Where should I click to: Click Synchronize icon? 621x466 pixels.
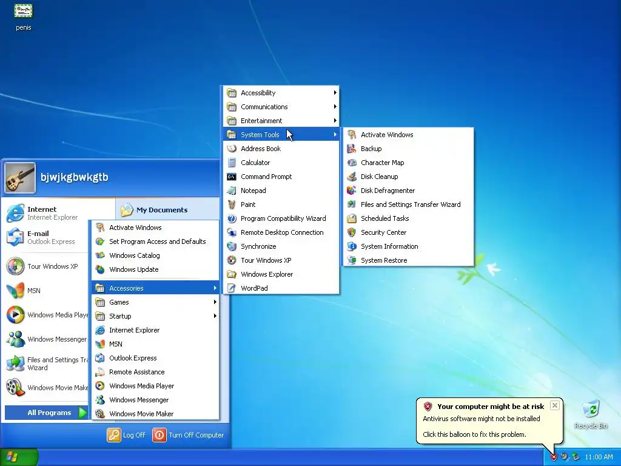(232, 246)
